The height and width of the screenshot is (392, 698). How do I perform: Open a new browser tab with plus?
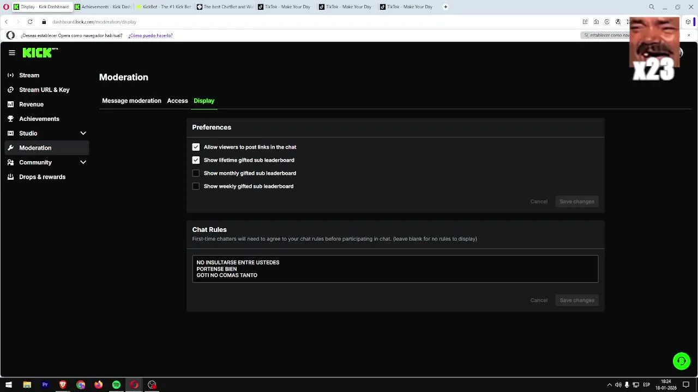446,7
